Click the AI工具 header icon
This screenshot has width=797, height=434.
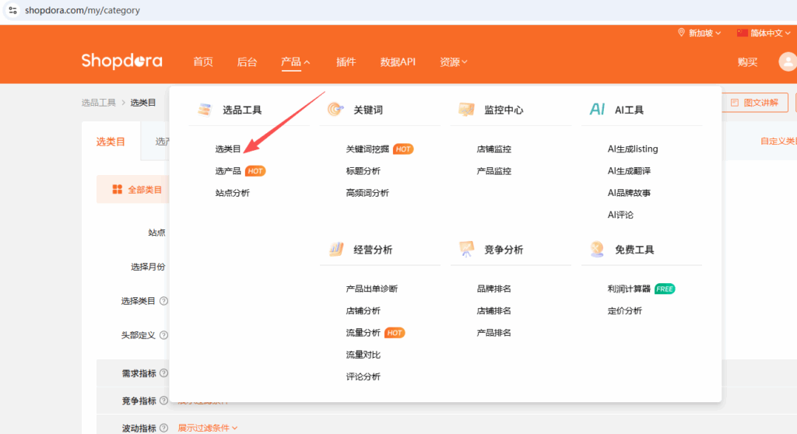coord(597,110)
